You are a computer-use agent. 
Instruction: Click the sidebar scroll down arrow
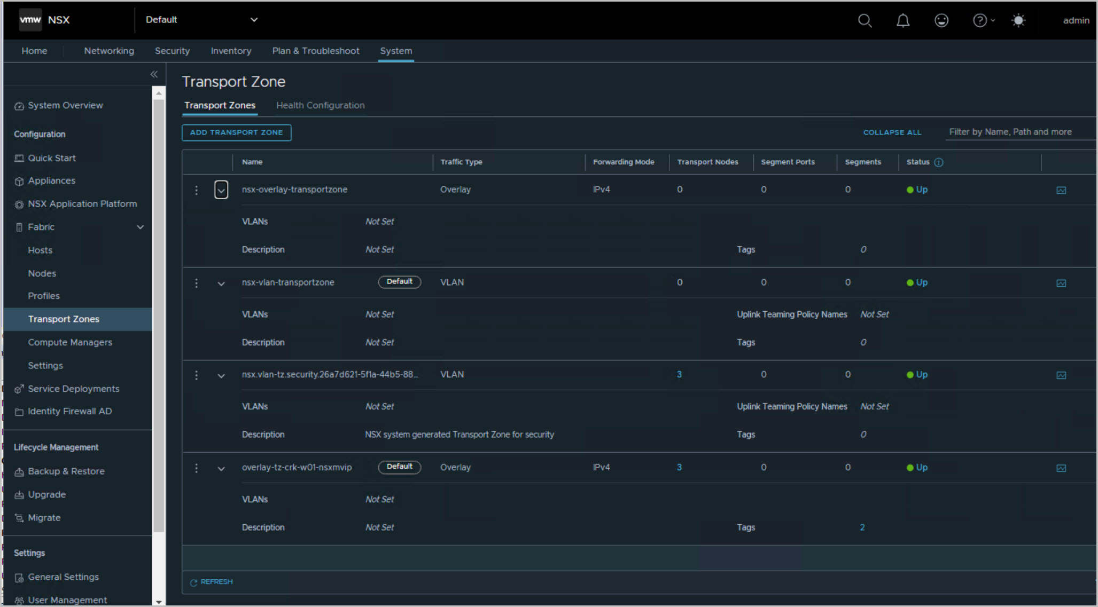pos(159,602)
